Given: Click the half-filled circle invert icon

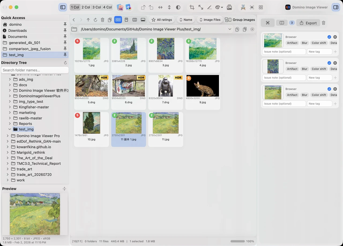Looking at the screenshot, I should (178, 7).
